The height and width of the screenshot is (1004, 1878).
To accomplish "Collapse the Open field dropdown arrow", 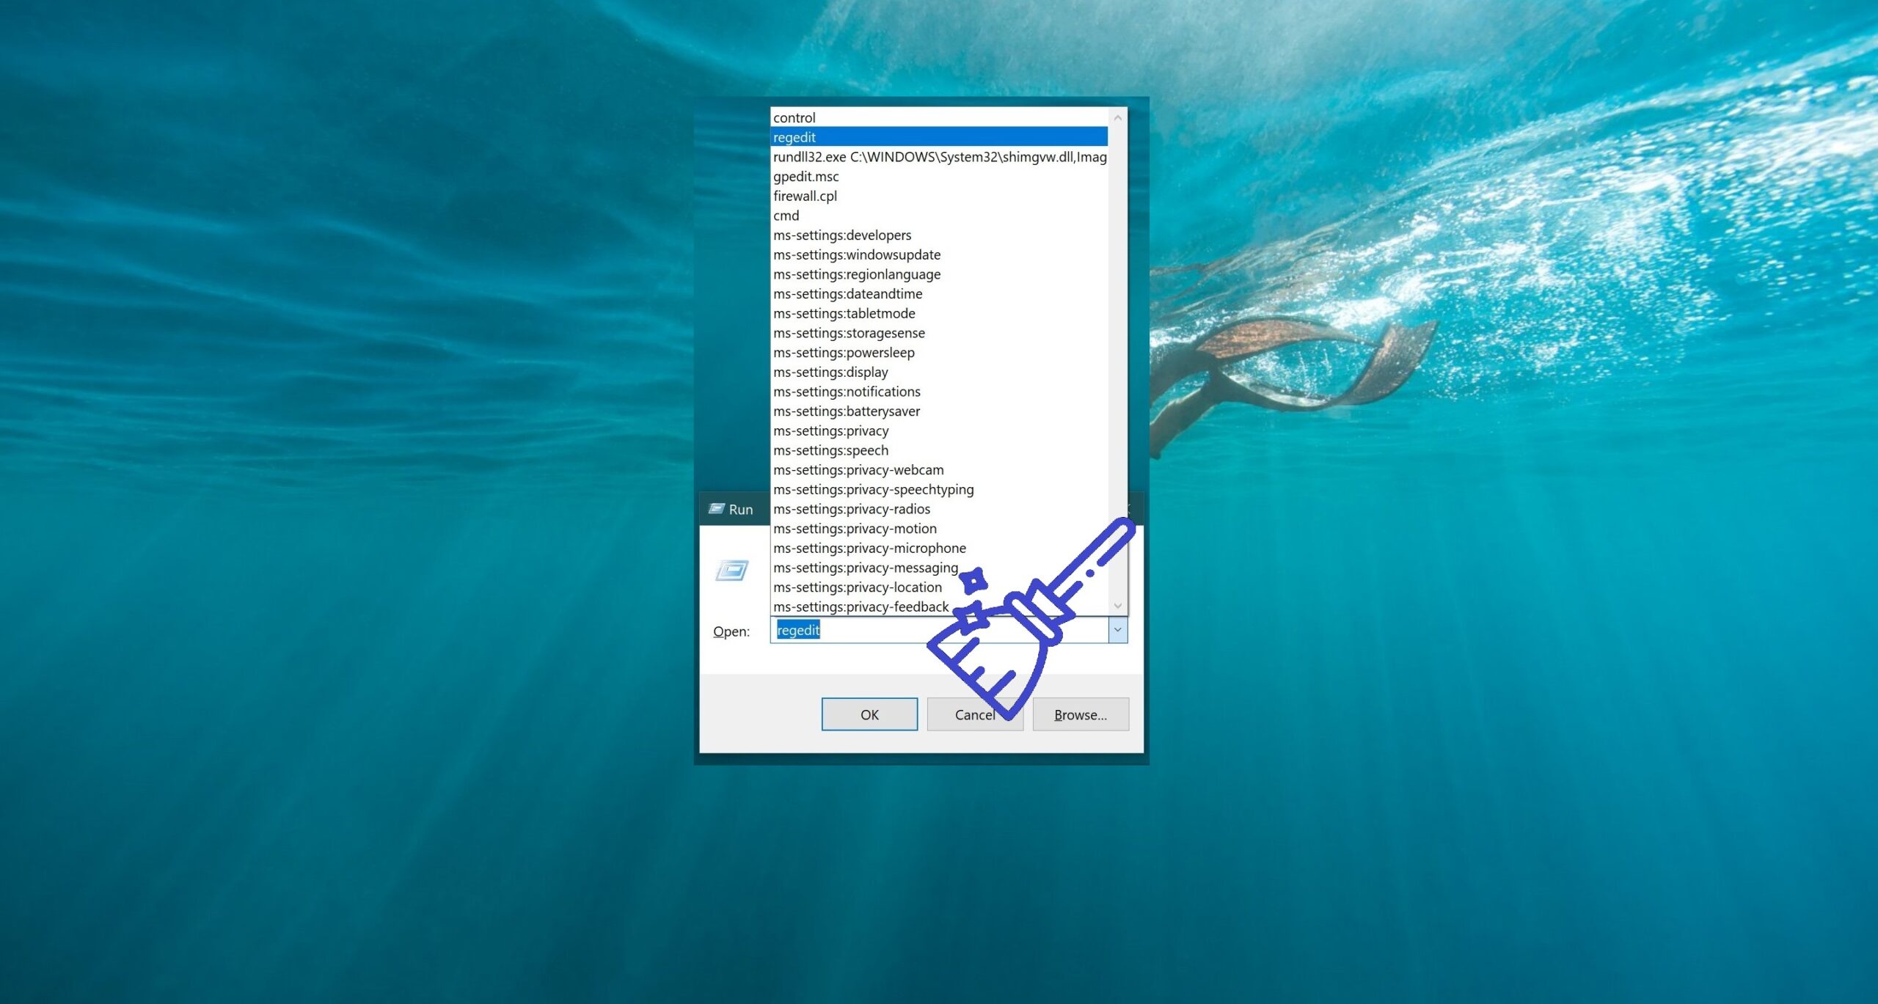I will tap(1117, 630).
